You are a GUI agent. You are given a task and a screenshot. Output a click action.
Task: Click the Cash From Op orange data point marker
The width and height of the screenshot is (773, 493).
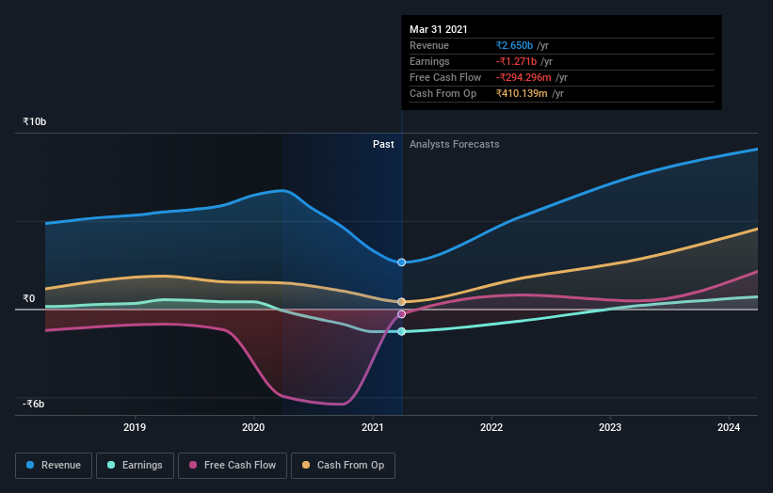tap(401, 301)
